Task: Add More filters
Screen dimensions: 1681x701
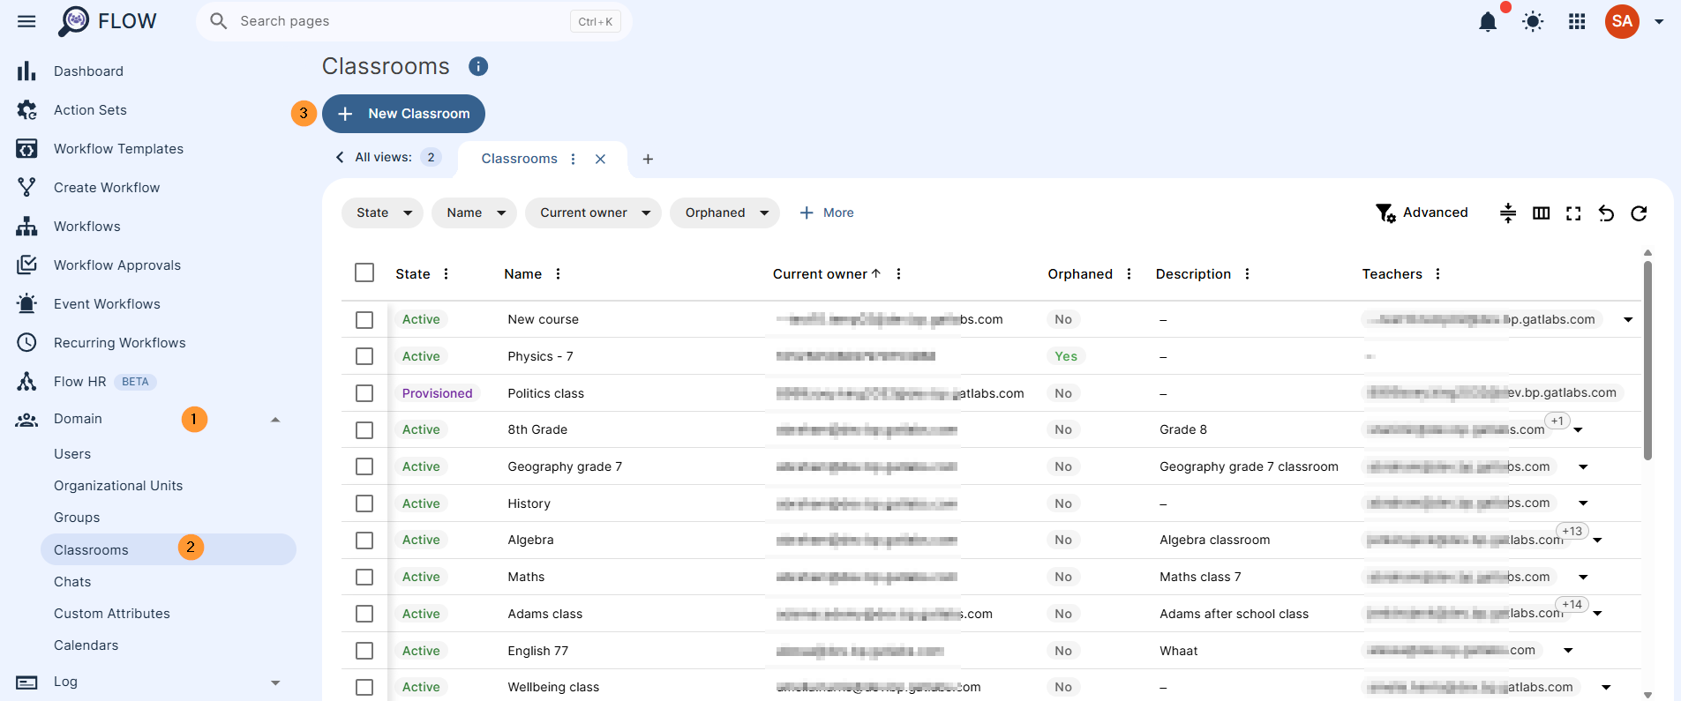Action: pyautogui.click(x=827, y=213)
